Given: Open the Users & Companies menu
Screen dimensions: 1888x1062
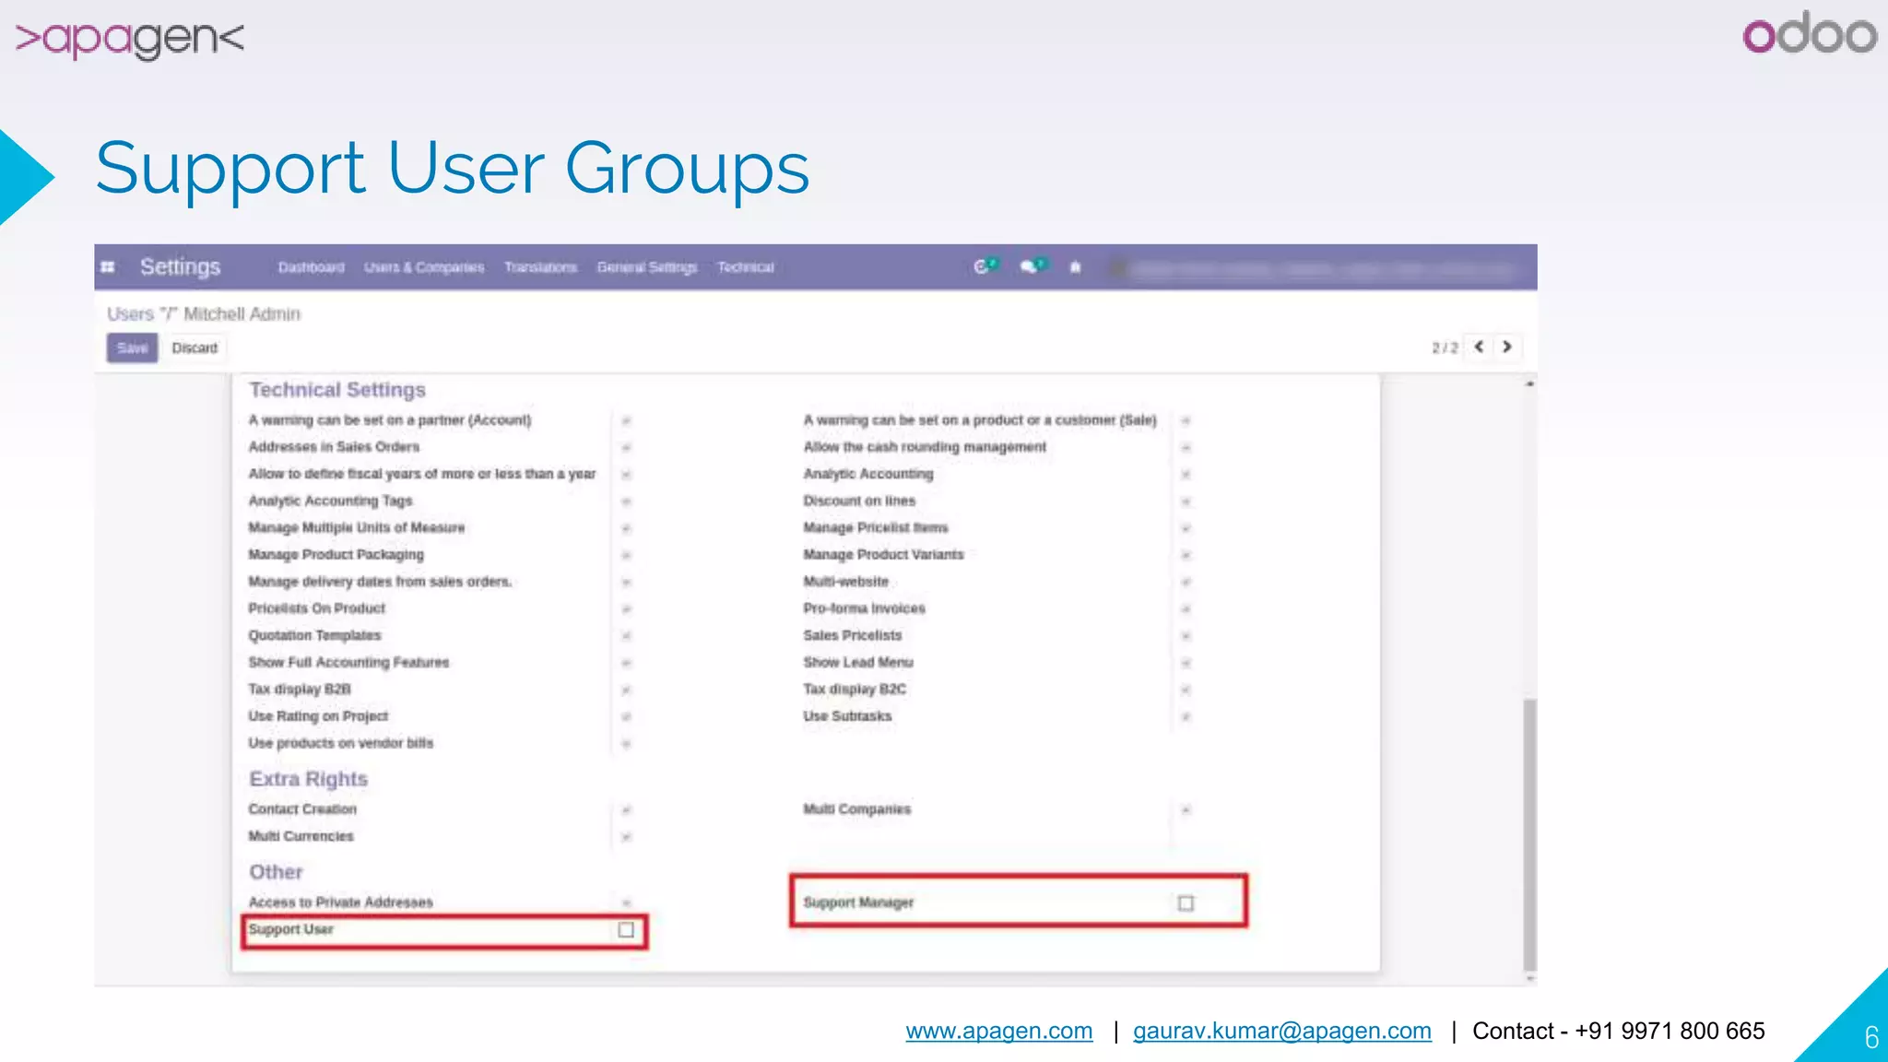Looking at the screenshot, I should click(424, 267).
